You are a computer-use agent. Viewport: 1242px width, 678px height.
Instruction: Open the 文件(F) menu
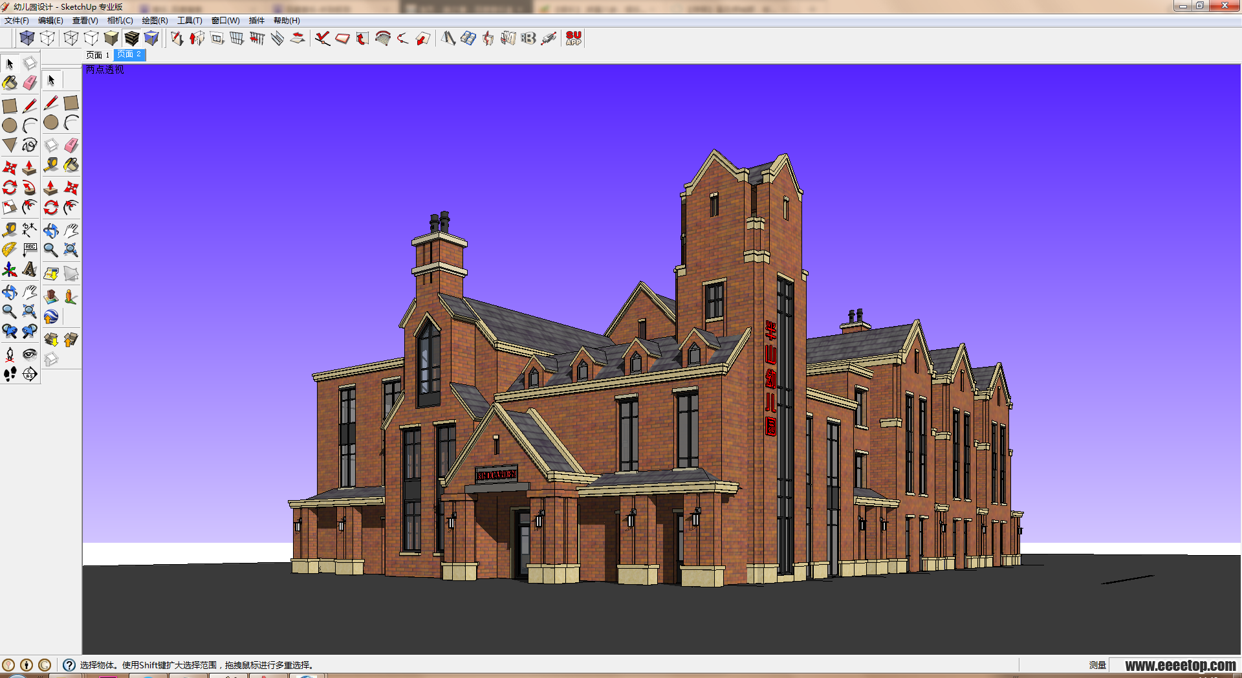pyautogui.click(x=17, y=21)
